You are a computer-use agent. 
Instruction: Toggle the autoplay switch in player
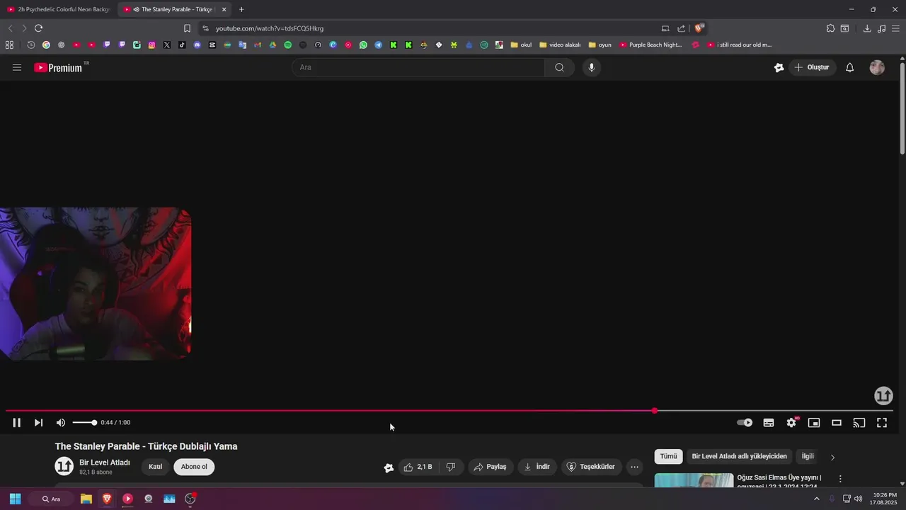pos(745,423)
